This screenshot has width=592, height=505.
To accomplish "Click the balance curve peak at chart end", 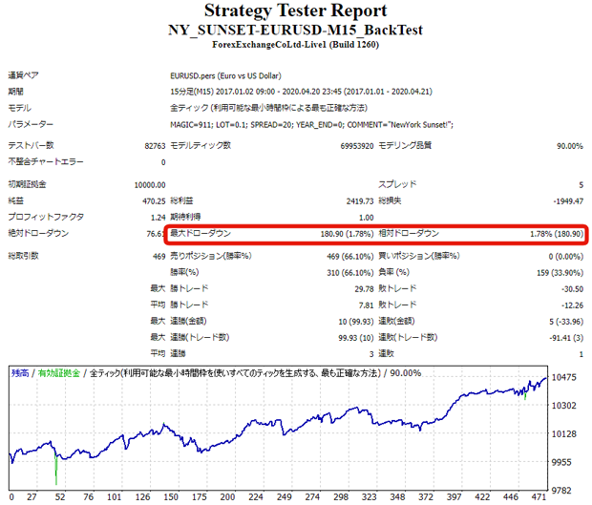I will coord(545,378).
